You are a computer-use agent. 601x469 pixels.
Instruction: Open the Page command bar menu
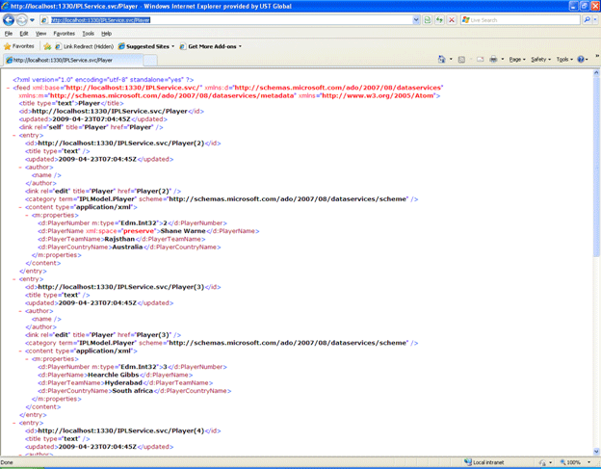tap(517, 59)
